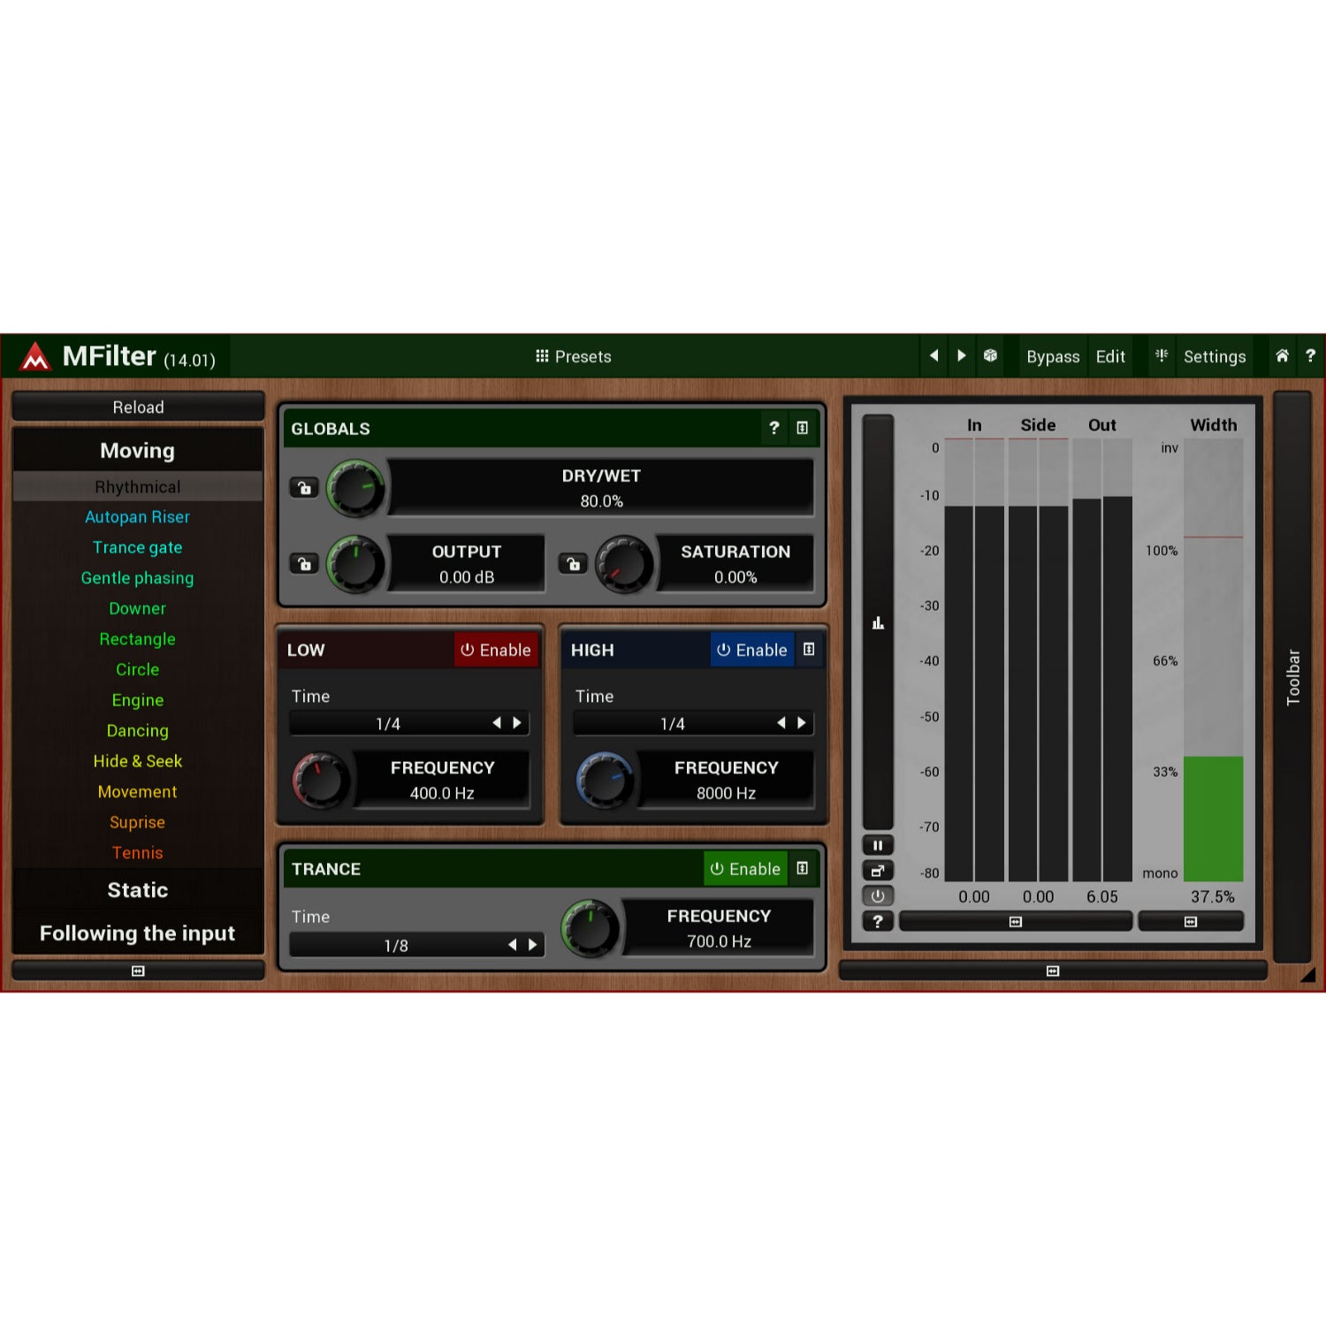The image size is (1326, 1326).
Task: Toggle the meters power button
Action: point(878,895)
